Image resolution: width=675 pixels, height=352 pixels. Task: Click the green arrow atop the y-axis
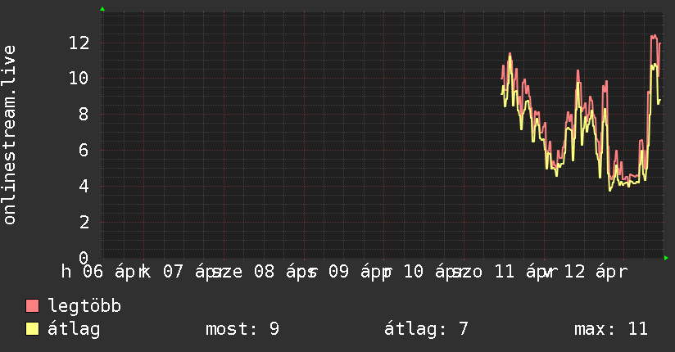point(102,9)
